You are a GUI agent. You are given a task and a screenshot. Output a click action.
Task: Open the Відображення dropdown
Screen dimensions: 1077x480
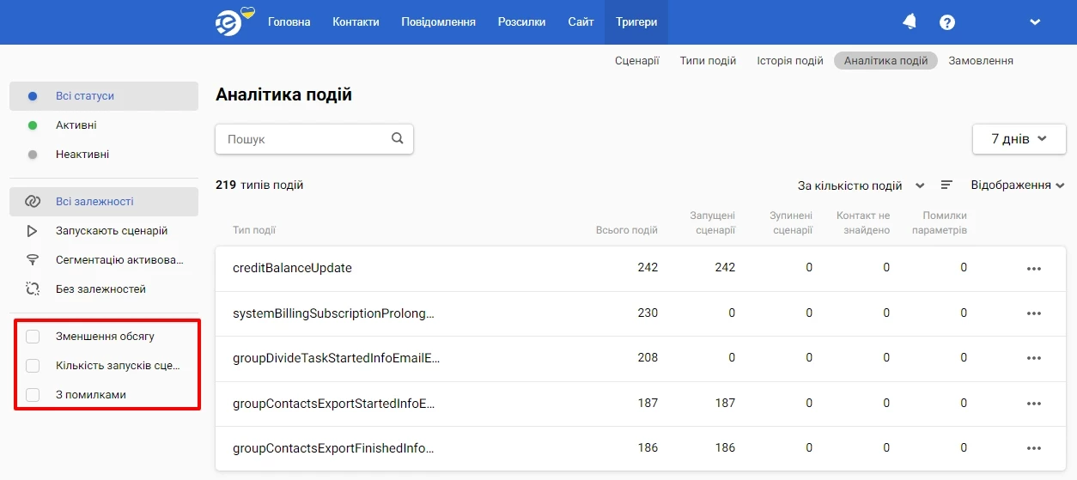point(1018,185)
